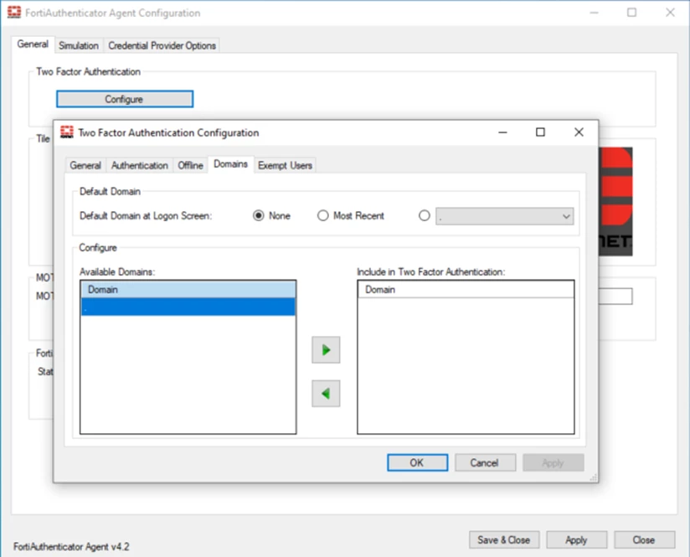Maximize the Two Factor Authentication Configuration dialog
This screenshot has height=557, width=690.
click(x=540, y=132)
